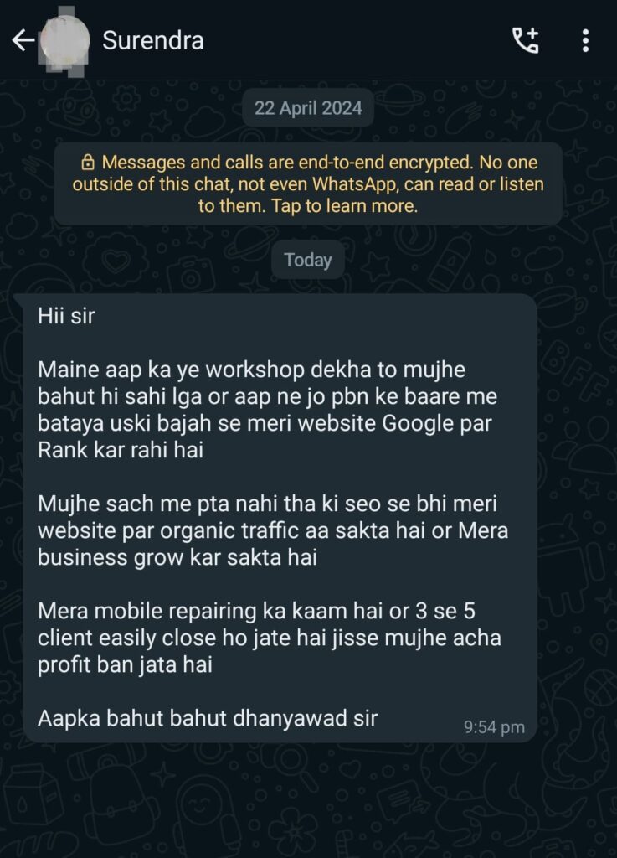
Task: Tap empty chat wallpaper below the message
Action: coord(308,799)
